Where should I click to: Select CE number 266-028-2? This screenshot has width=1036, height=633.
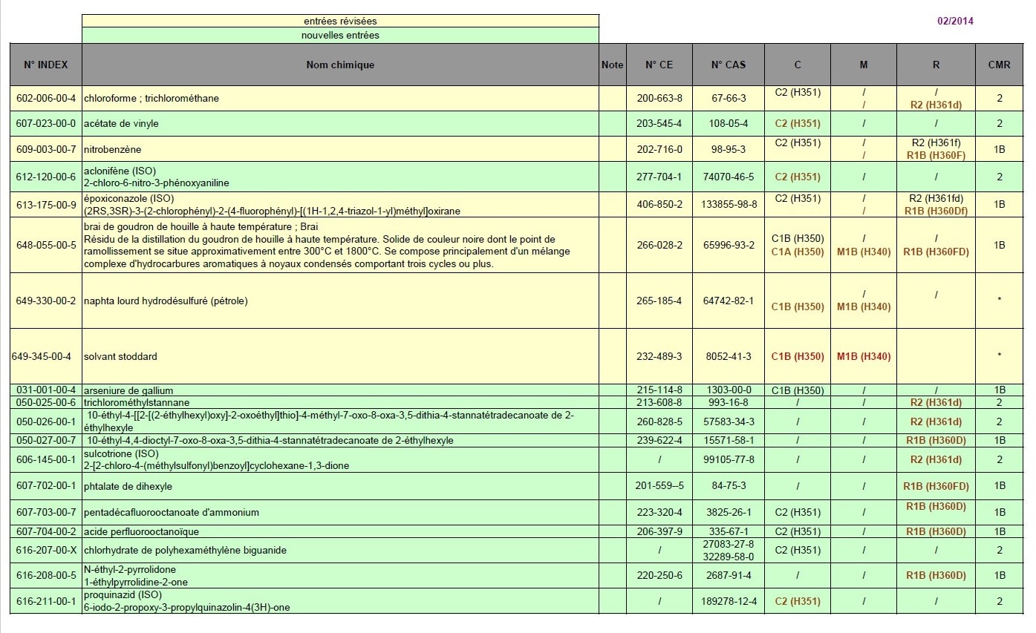pyautogui.click(x=659, y=245)
